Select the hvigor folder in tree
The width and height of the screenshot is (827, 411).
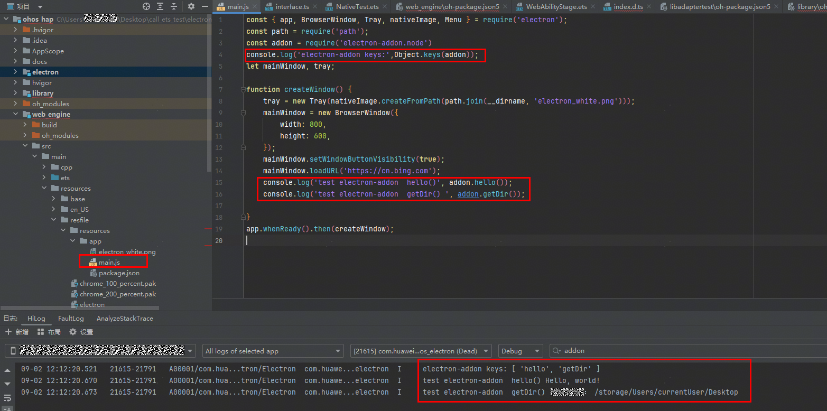tap(42, 82)
